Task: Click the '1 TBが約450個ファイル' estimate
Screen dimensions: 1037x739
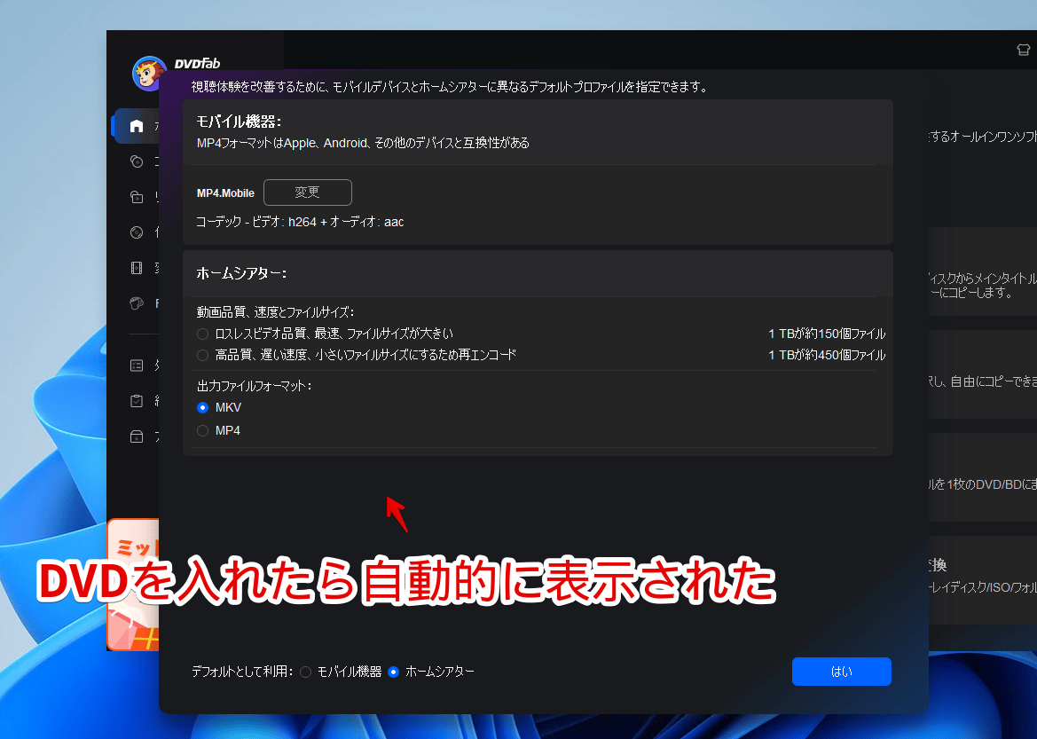Action: [x=827, y=355]
